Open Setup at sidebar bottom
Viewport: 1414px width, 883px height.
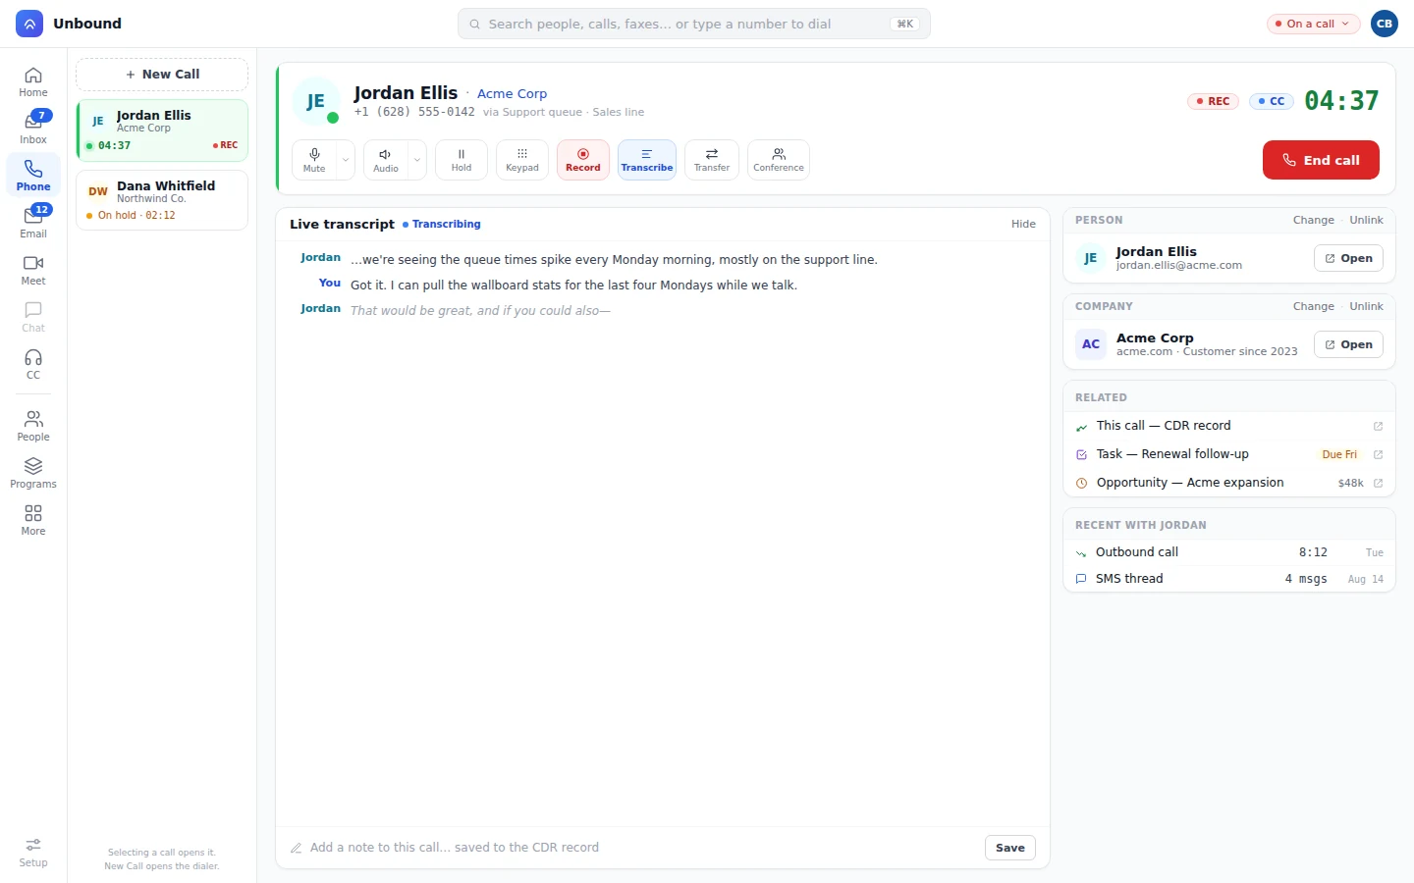33,852
